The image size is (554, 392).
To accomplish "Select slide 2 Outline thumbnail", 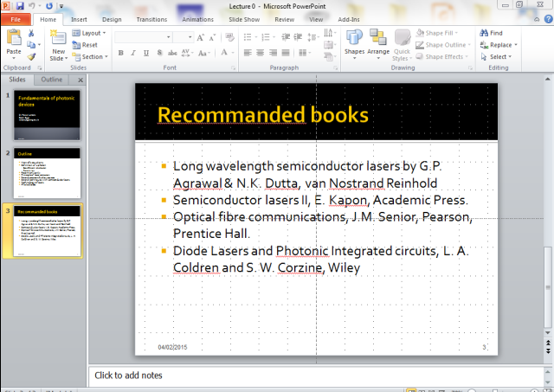I will click(x=47, y=173).
